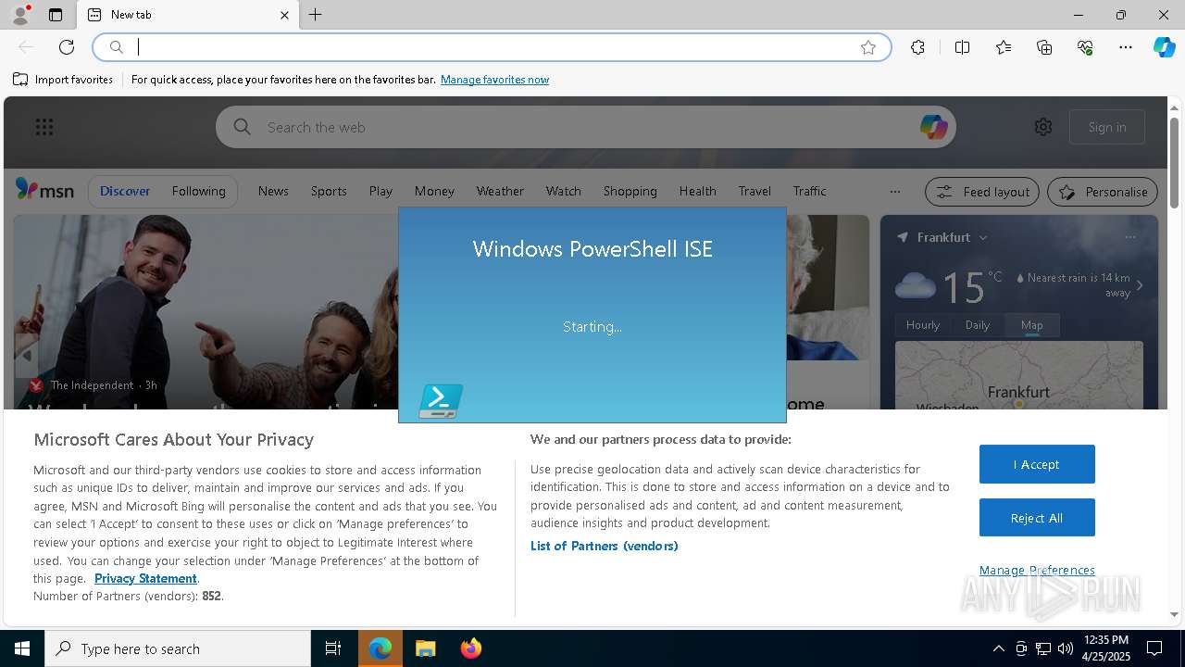Switch weather card to Map tab
Image resolution: width=1185 pixels, height=667 pixels.
click(1032, 325)
